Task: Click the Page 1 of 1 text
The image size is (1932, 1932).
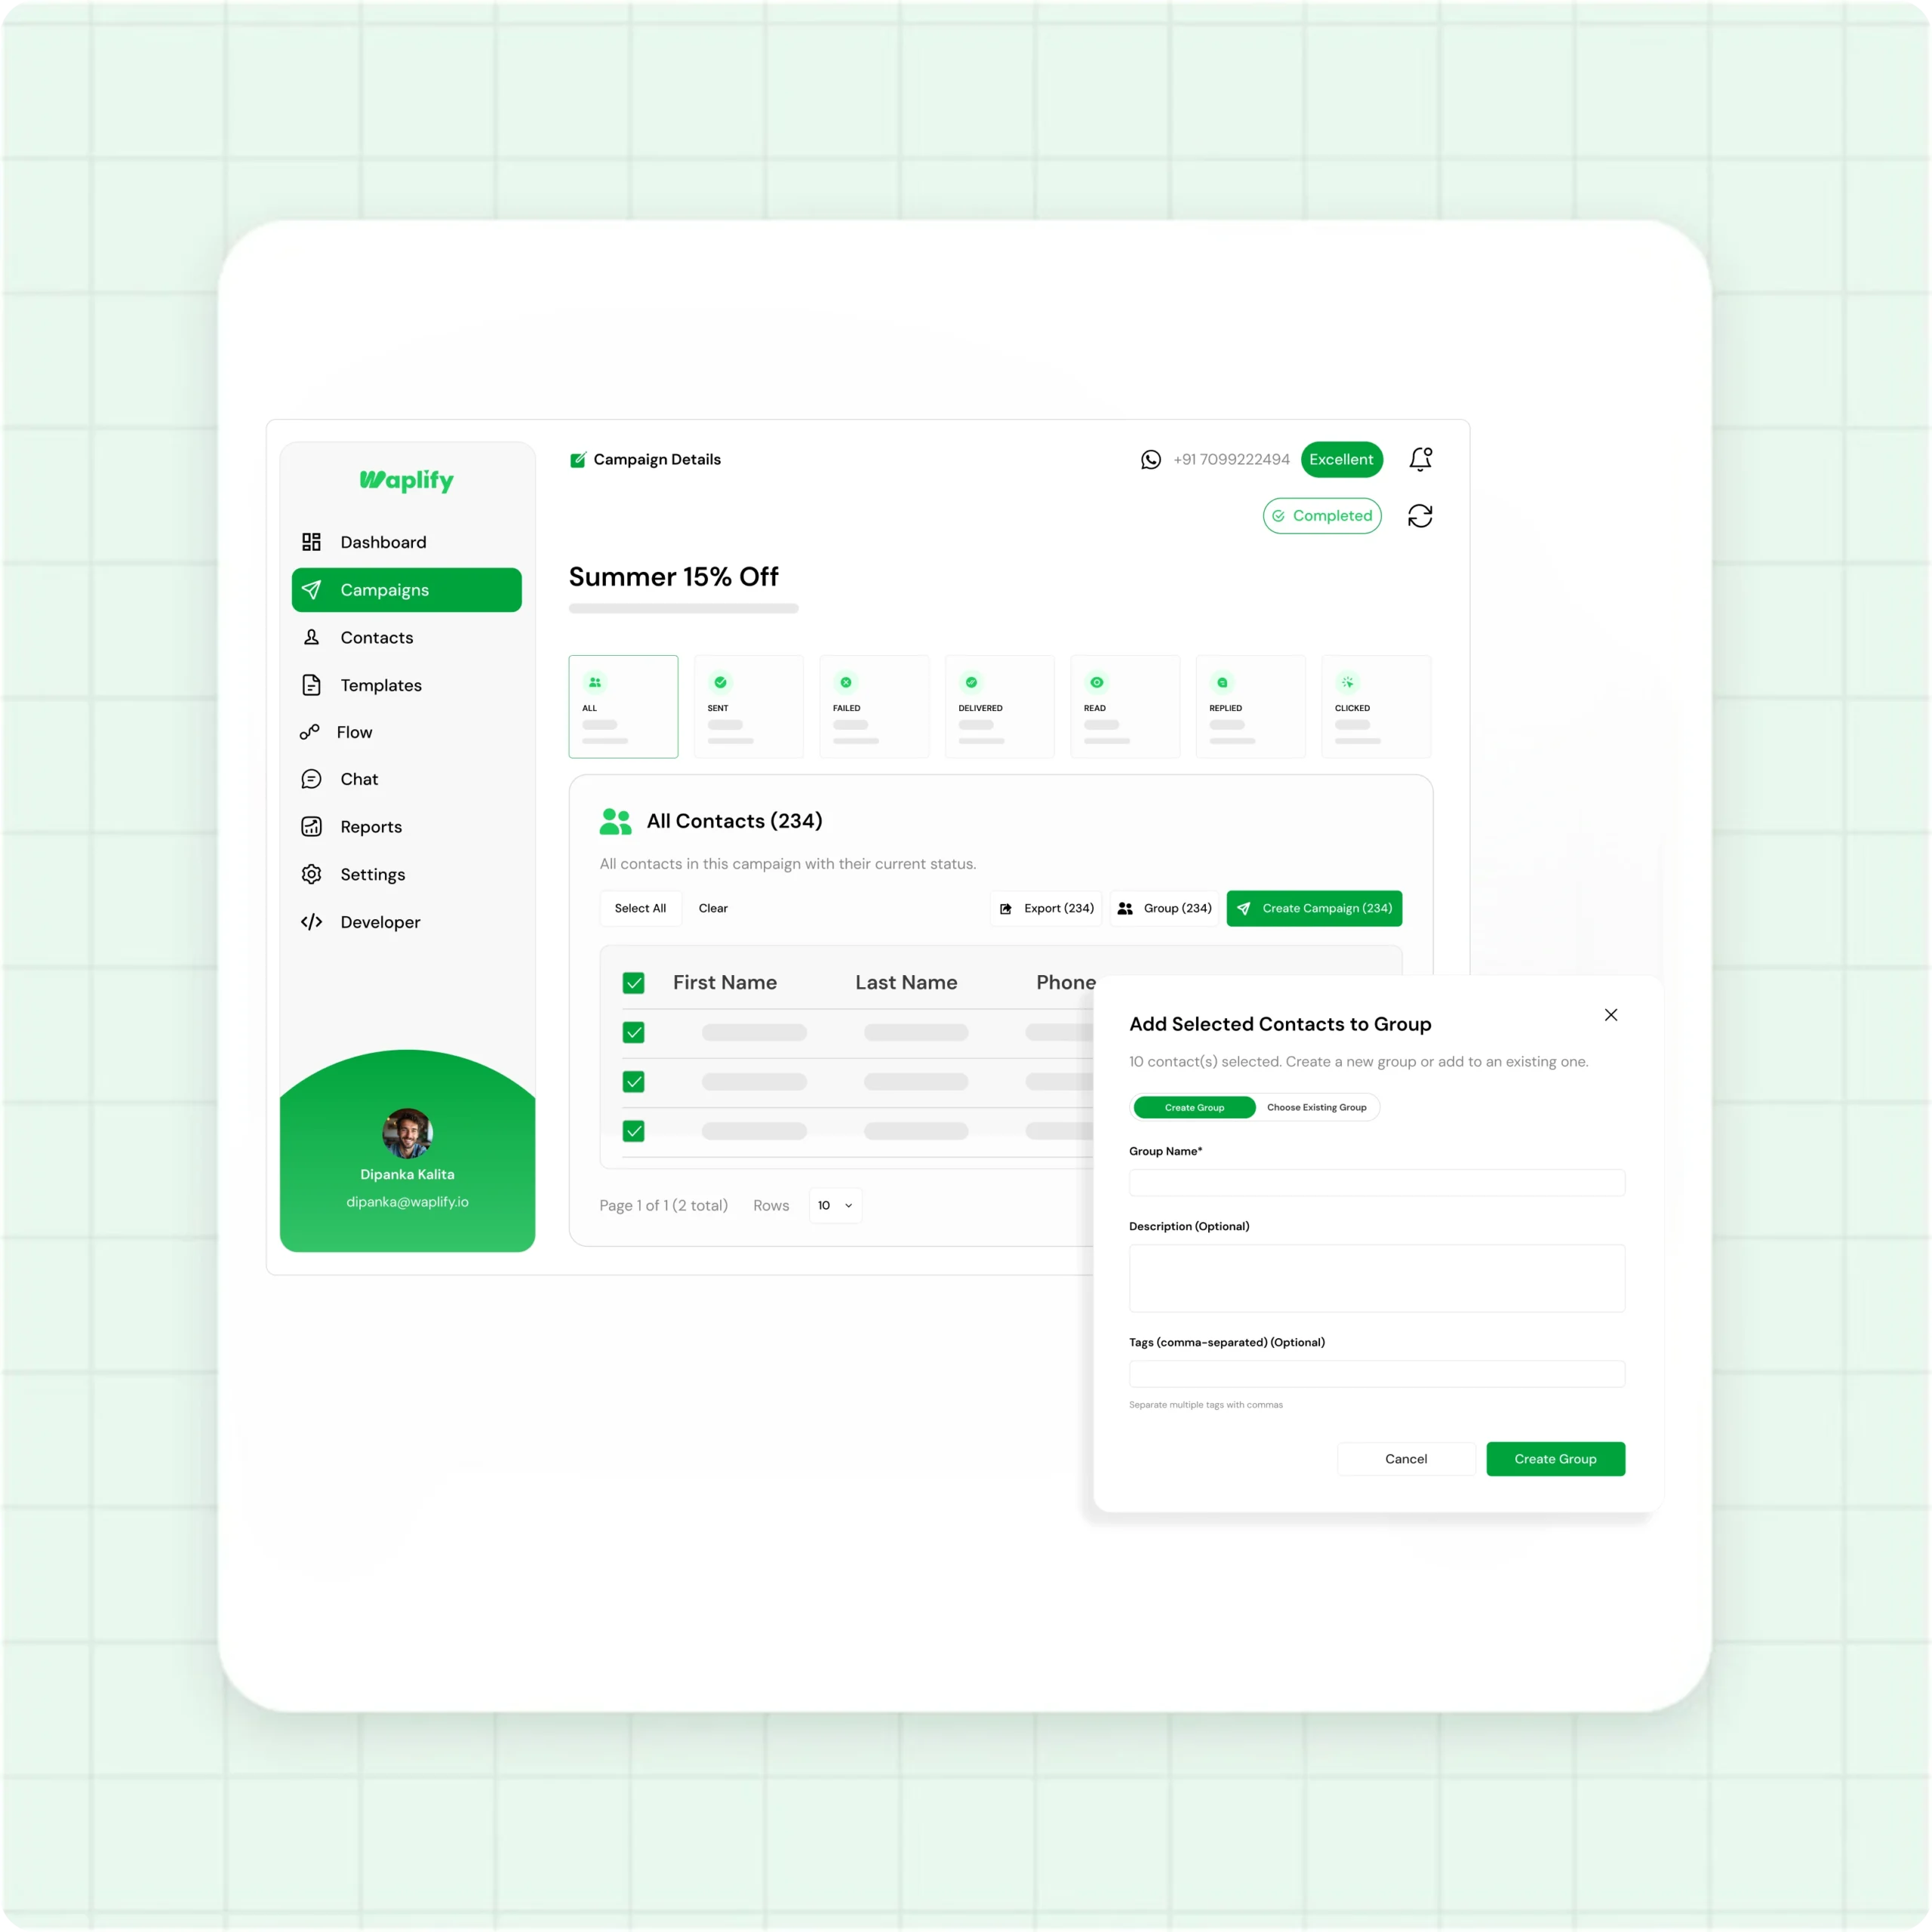Action: tap(663, 1205)
